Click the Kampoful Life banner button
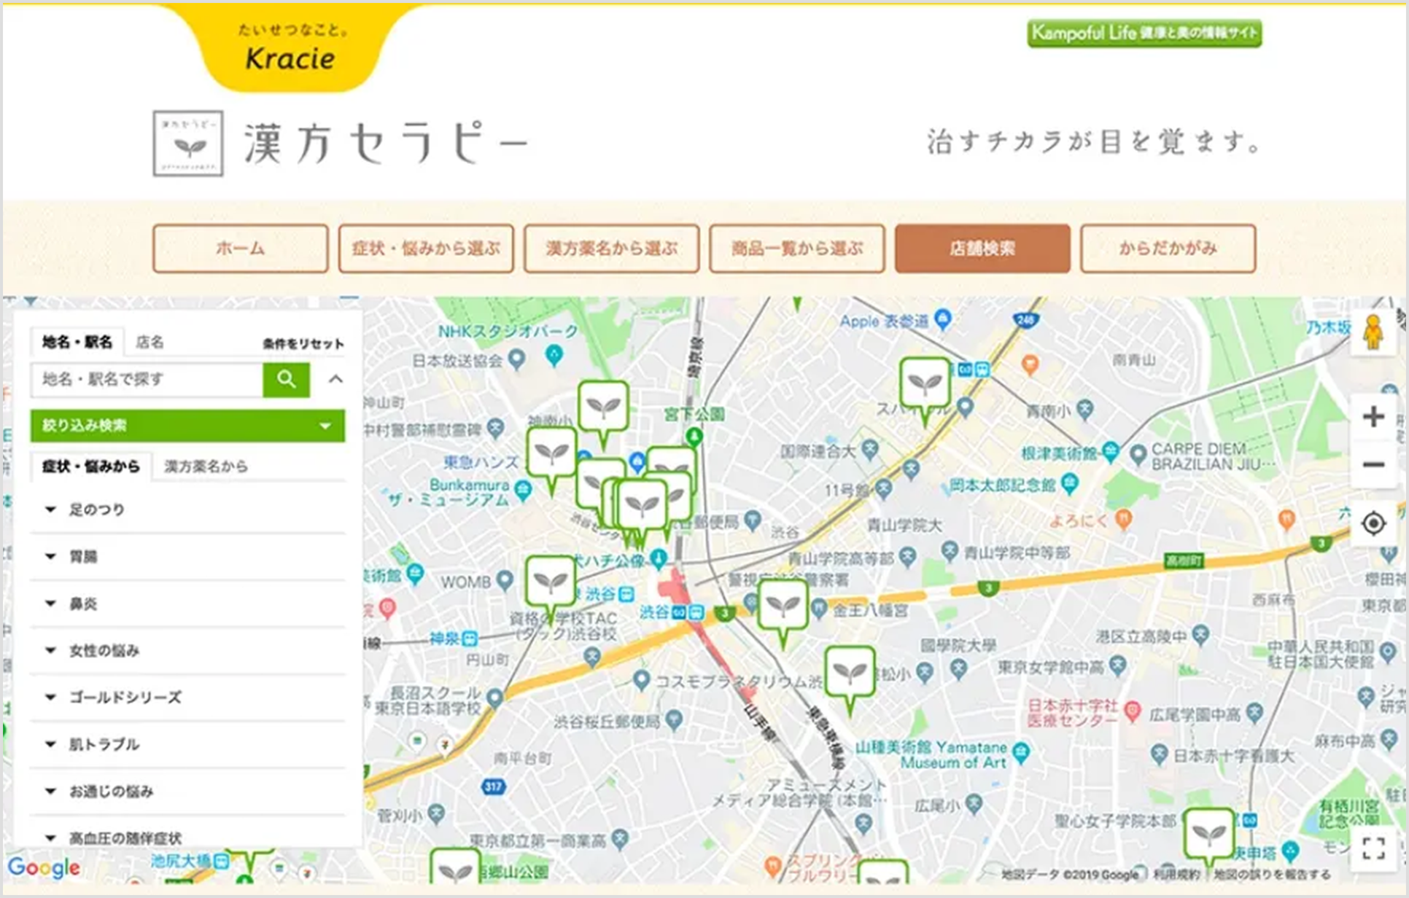 pos(1144,34)
